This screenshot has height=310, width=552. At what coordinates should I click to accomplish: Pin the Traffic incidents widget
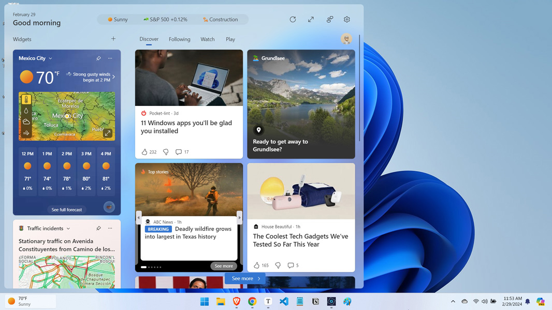click(98, 228)
